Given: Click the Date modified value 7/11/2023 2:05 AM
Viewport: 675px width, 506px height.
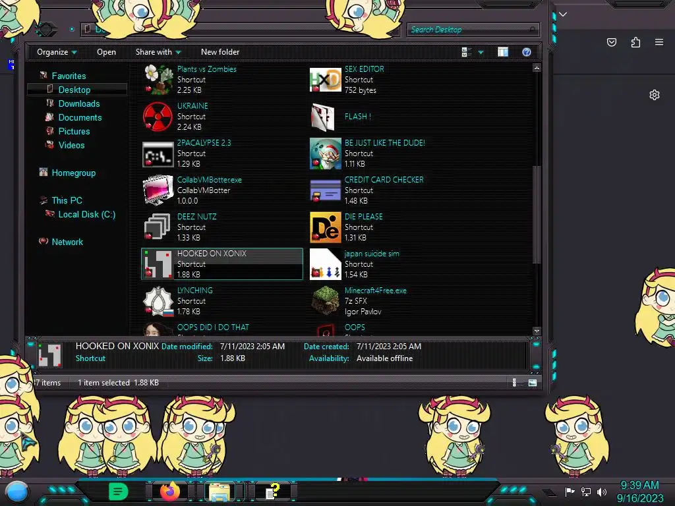Looking at the screenshot, I should [252, 347].
